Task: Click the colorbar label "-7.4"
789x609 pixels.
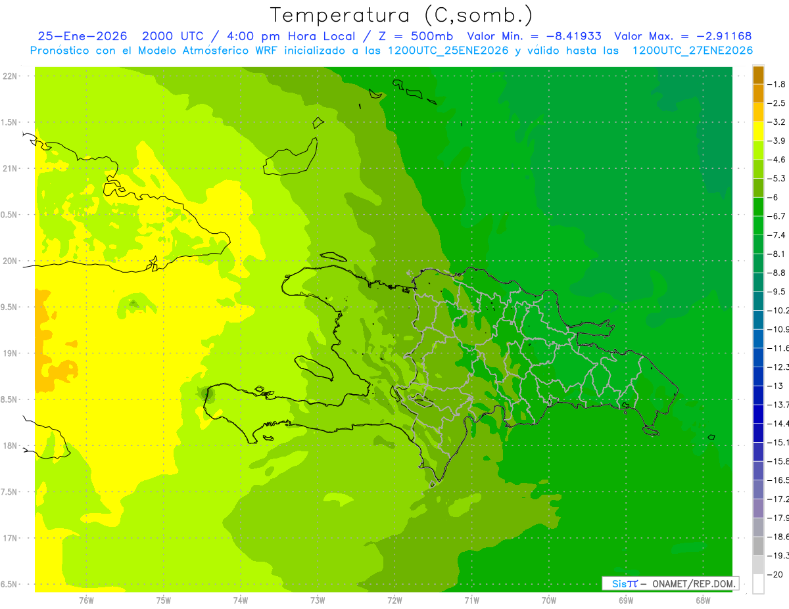Action: (777, 235)
